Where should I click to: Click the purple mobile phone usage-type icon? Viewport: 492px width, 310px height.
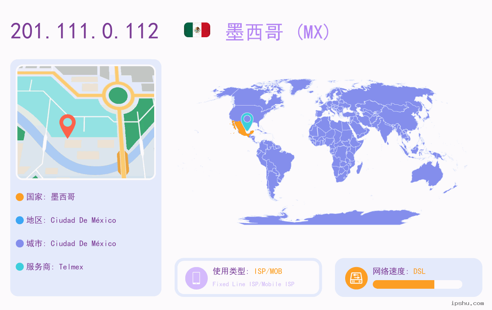(x=196, y=278)
